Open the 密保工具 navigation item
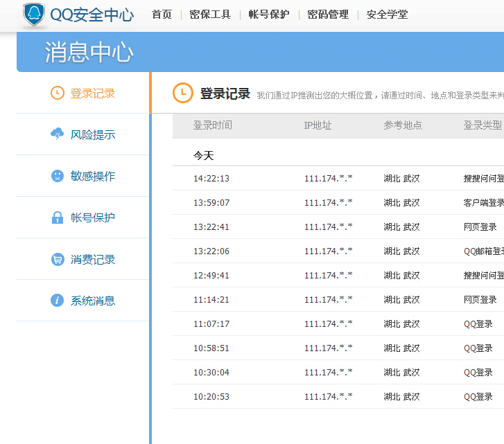The height and width of the screenshot is (444, 504). point(210,15)
